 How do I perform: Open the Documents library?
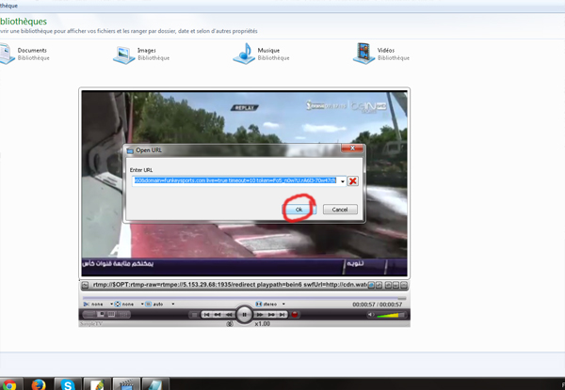click(24, 54)
